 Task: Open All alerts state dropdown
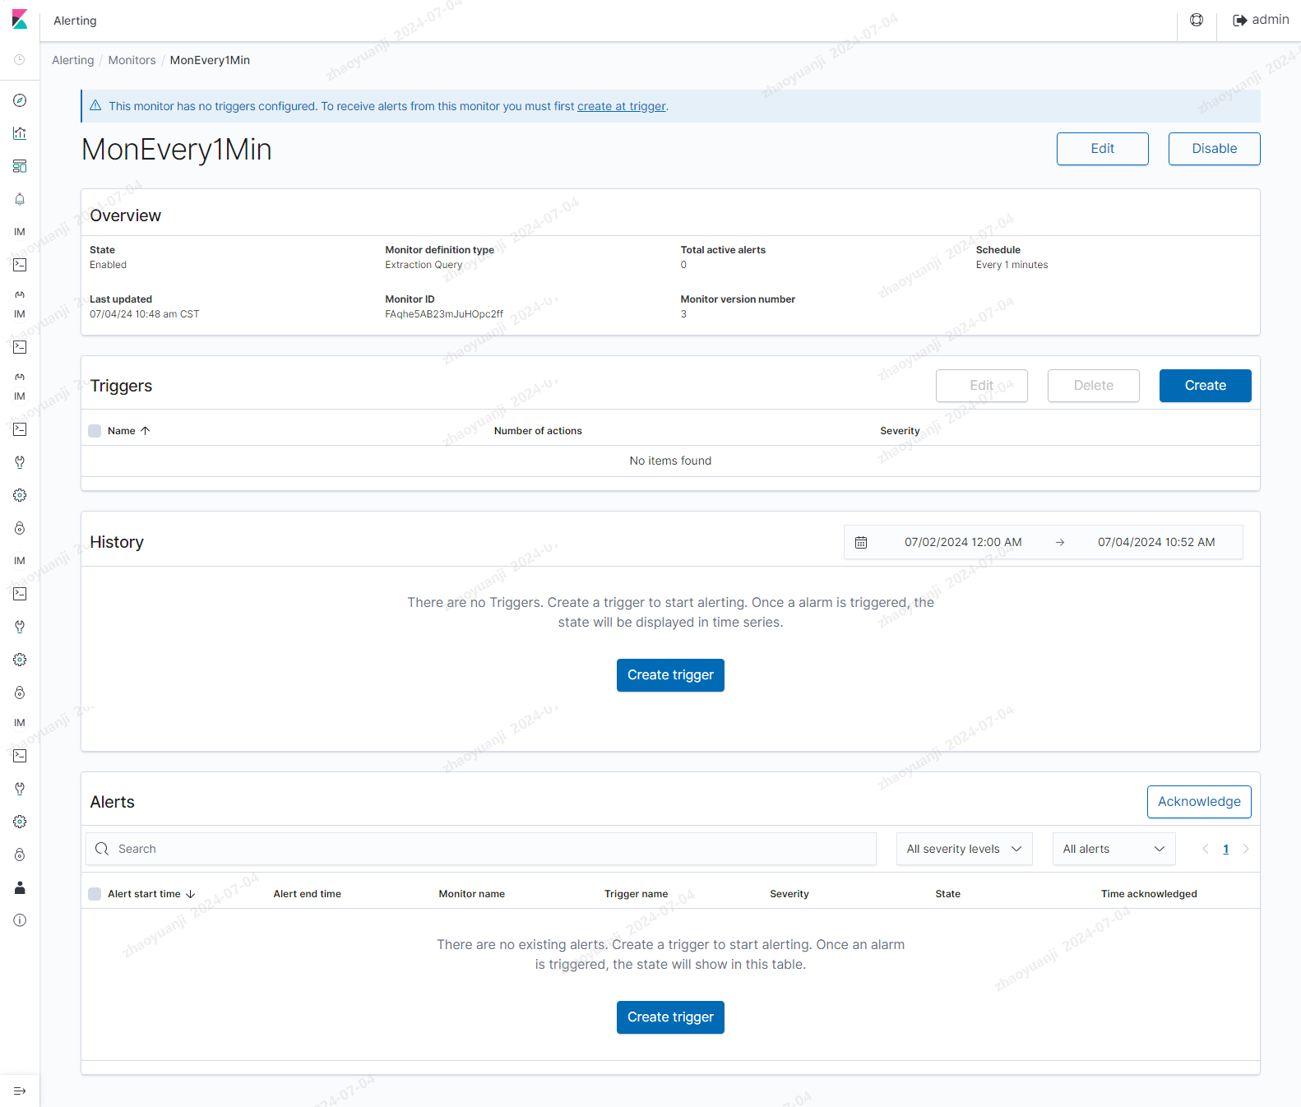tap(1114, 849)
